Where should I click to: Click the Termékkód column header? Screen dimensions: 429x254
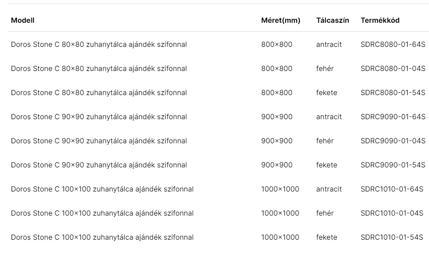380,20
